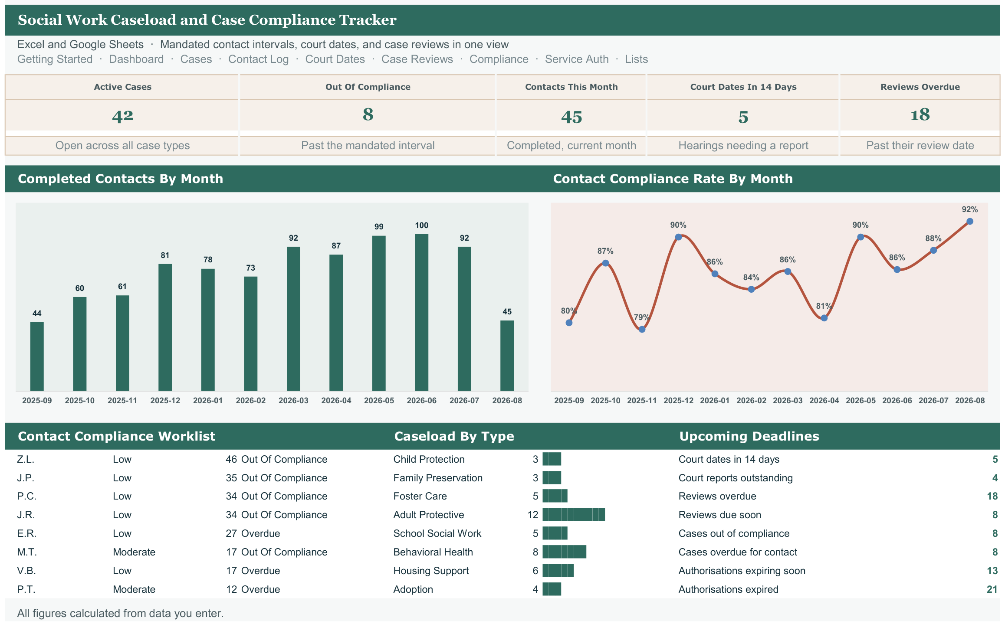Select the 2025-12 compliance point at 90%

[678, 237]
